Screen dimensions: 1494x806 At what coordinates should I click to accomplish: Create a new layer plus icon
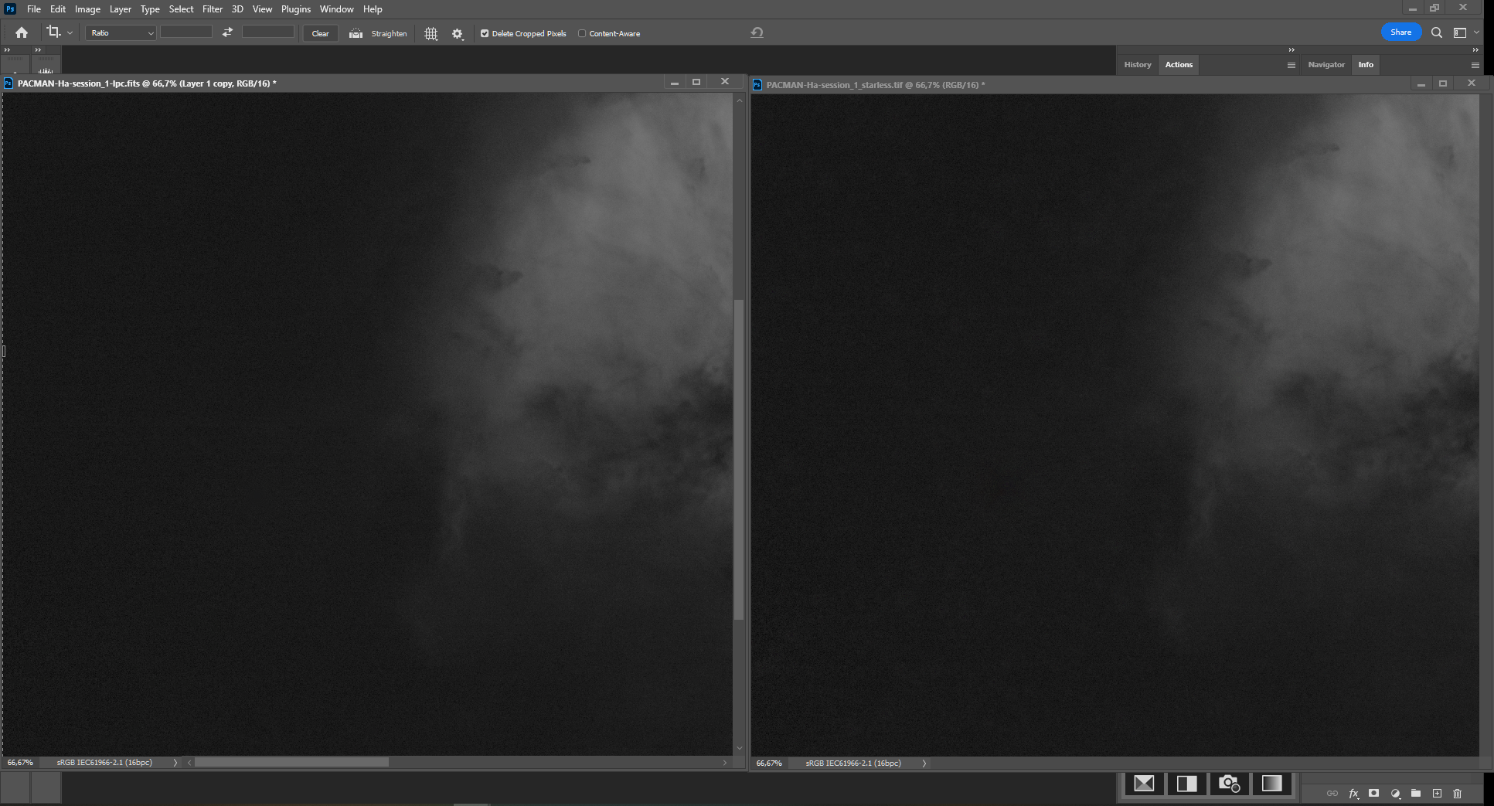pyautogui.click(x=1437, y=793)
